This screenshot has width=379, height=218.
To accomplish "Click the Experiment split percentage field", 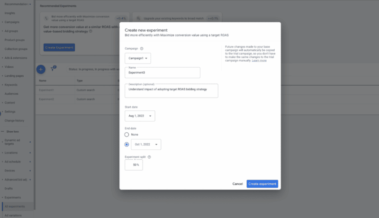I will point(134,165).
